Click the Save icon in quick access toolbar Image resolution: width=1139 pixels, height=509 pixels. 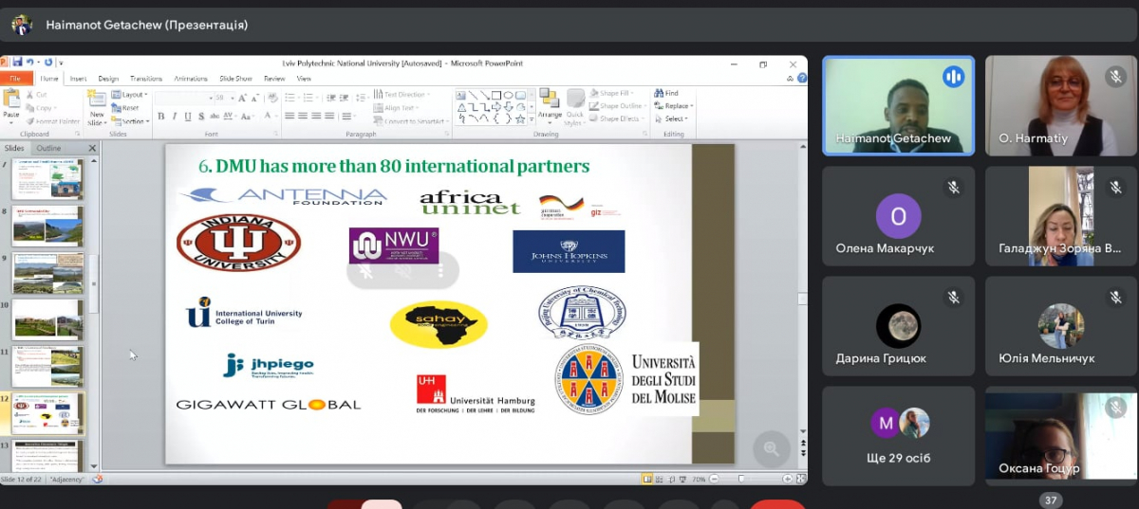click(x=18, y=63)
